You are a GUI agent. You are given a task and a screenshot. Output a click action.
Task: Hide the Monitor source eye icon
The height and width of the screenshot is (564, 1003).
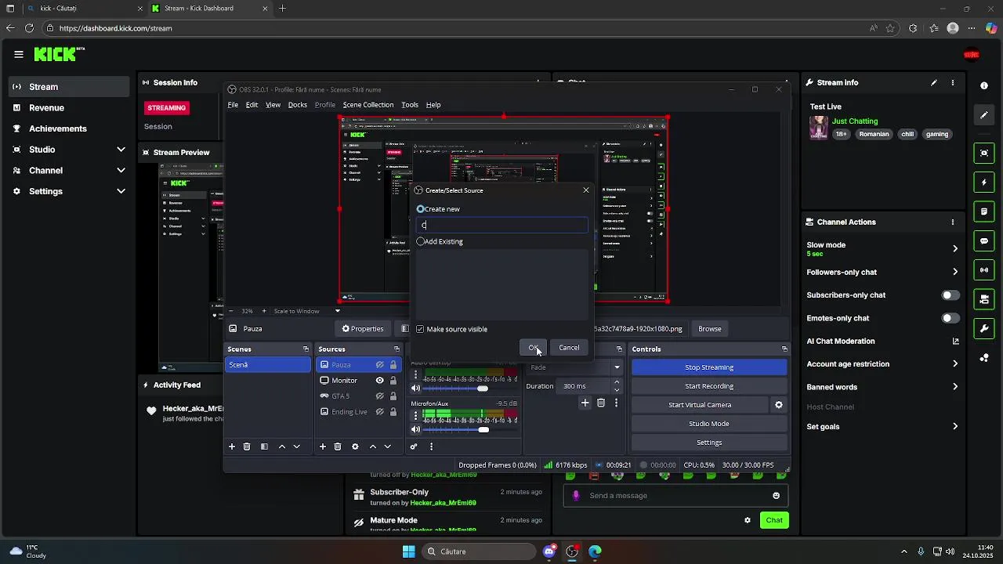(x=379, y=381)
